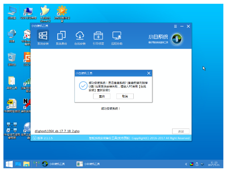The height and width of the screenshot is (171, 234).
Task: Launch 远程协助 (Remote Assistance) from toolbar
Action: [117, 37]
